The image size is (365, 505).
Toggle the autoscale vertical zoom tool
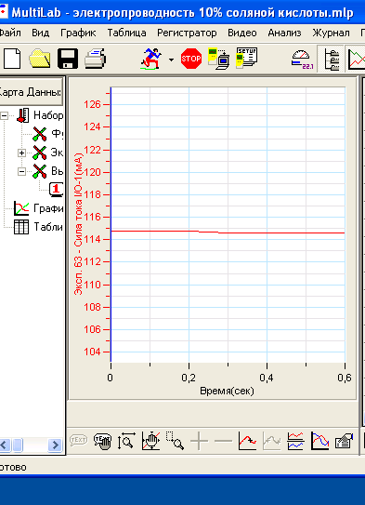[126, 441]
